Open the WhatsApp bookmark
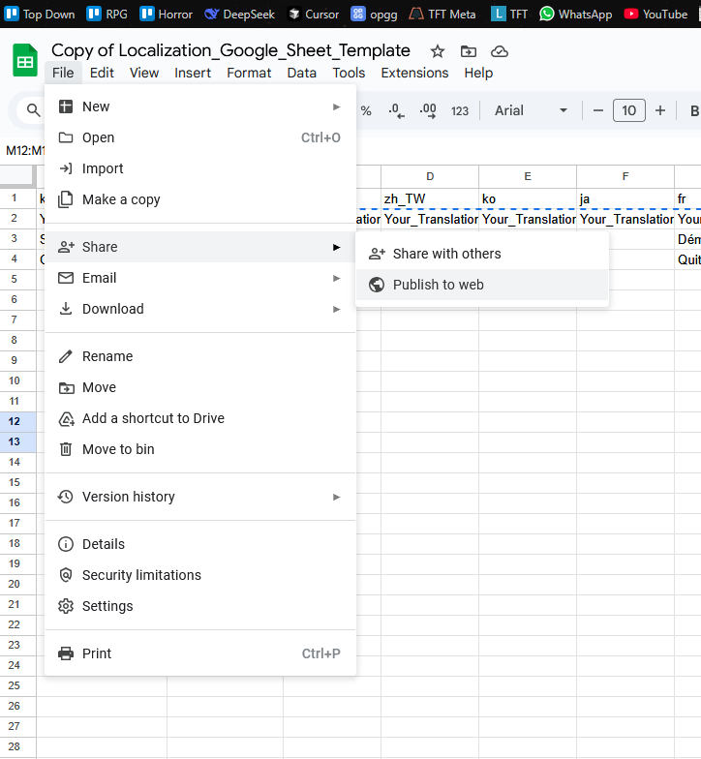 (x=575, y=14)
